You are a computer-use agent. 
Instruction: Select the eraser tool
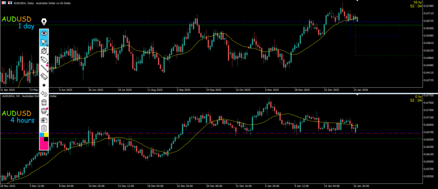click(x=44, y=77)
